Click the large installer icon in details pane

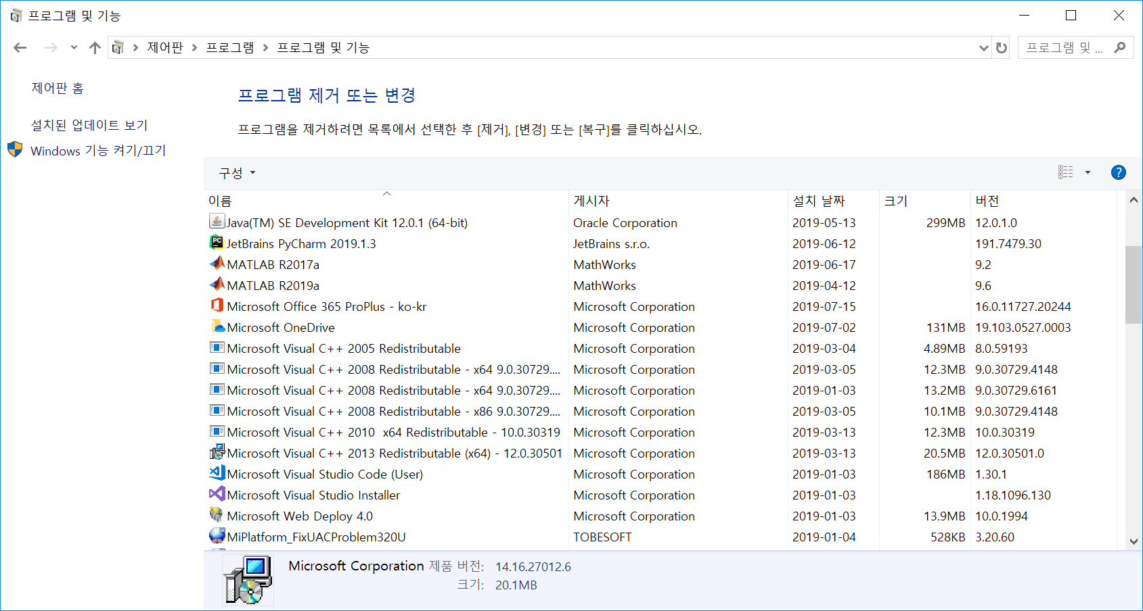(x=248, y=580)
